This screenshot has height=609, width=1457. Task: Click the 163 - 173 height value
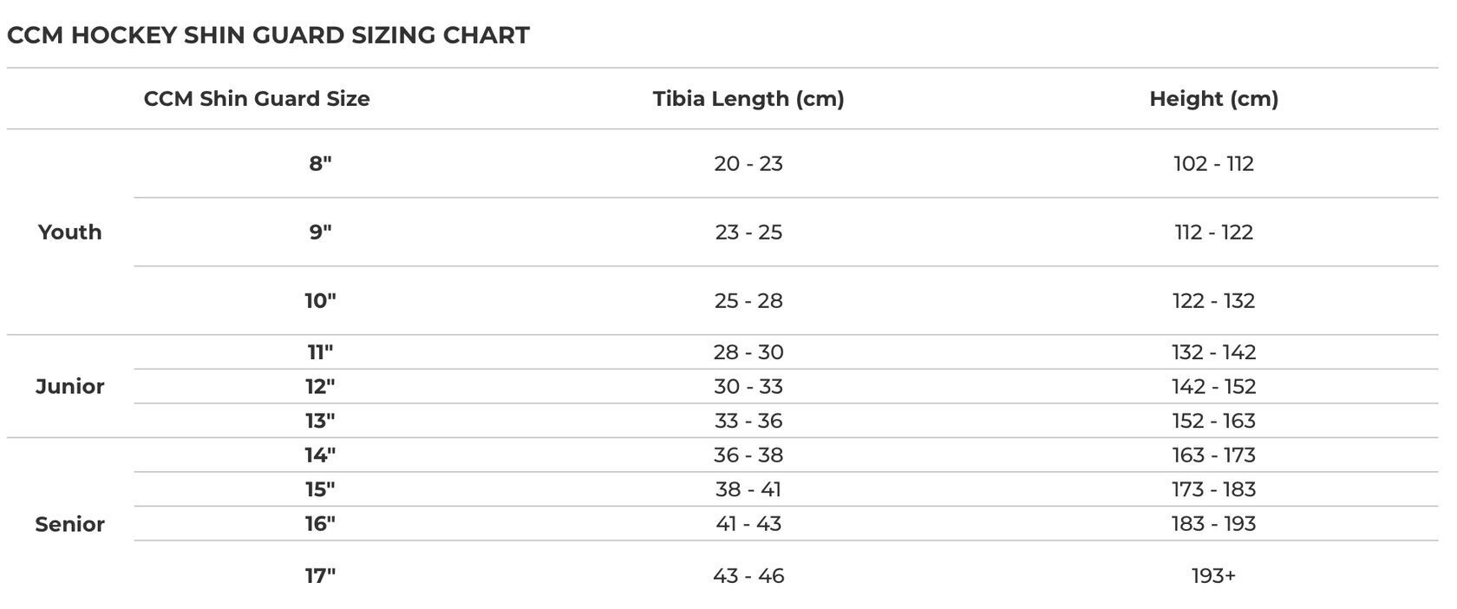1213,455
